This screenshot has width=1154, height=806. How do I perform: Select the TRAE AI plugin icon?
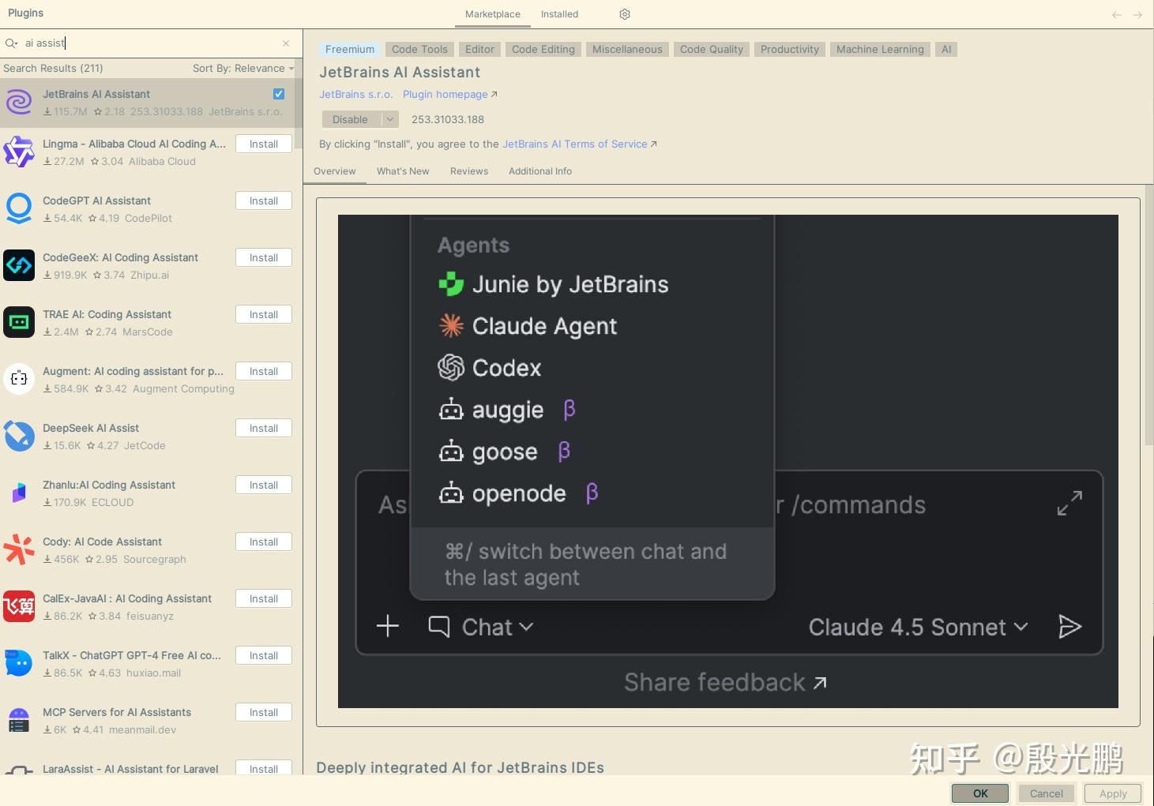(x=19, y=322)
